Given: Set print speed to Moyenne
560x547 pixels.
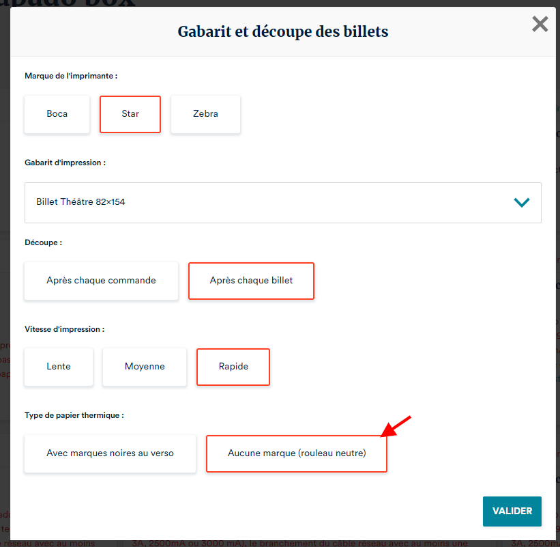Looking at the screenshot, I should point(145,367).
